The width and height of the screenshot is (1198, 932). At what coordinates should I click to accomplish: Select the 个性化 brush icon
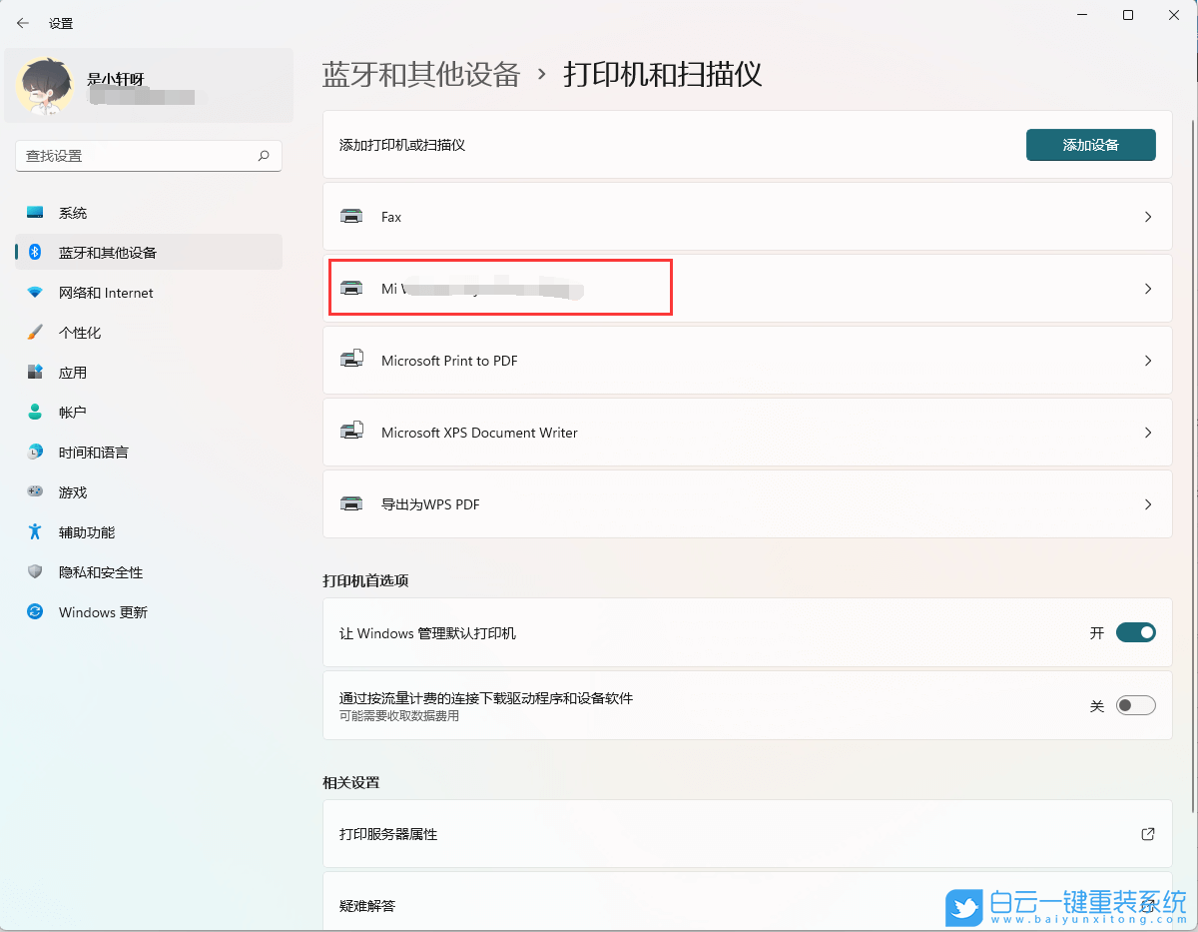(35, 332)
